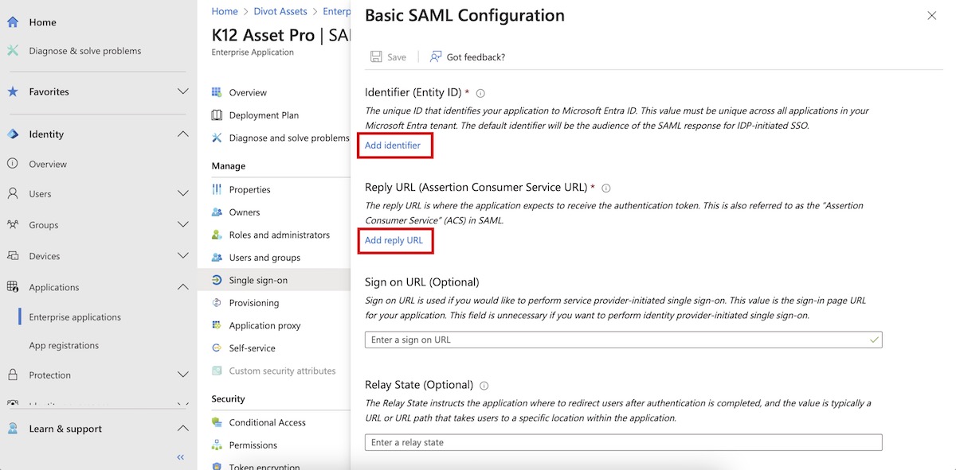Open Diagnose & solve problems wrench icon
The image size is (956, 470).
13,51
